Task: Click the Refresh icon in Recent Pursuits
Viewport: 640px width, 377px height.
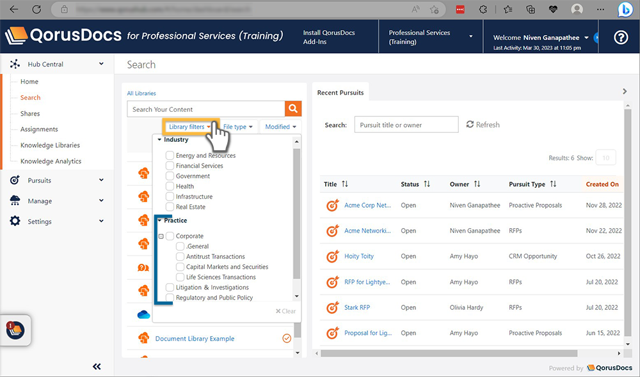Action: coord(470,125)
